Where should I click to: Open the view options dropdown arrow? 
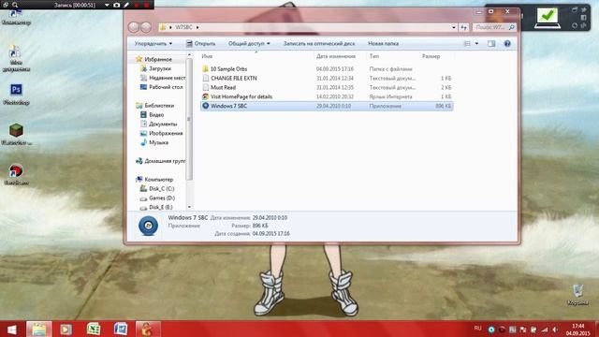pyautogui.click(x=476, y=44)
